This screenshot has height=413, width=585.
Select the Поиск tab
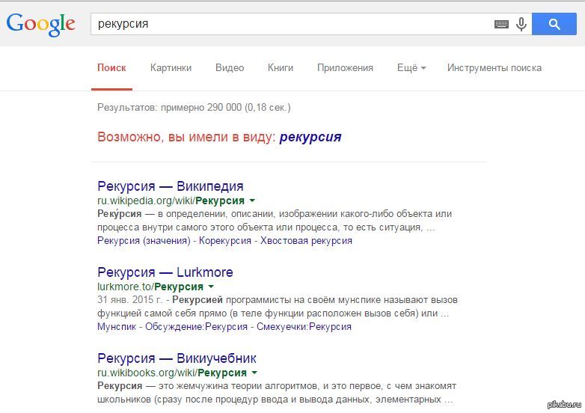[x=111, y=68]
